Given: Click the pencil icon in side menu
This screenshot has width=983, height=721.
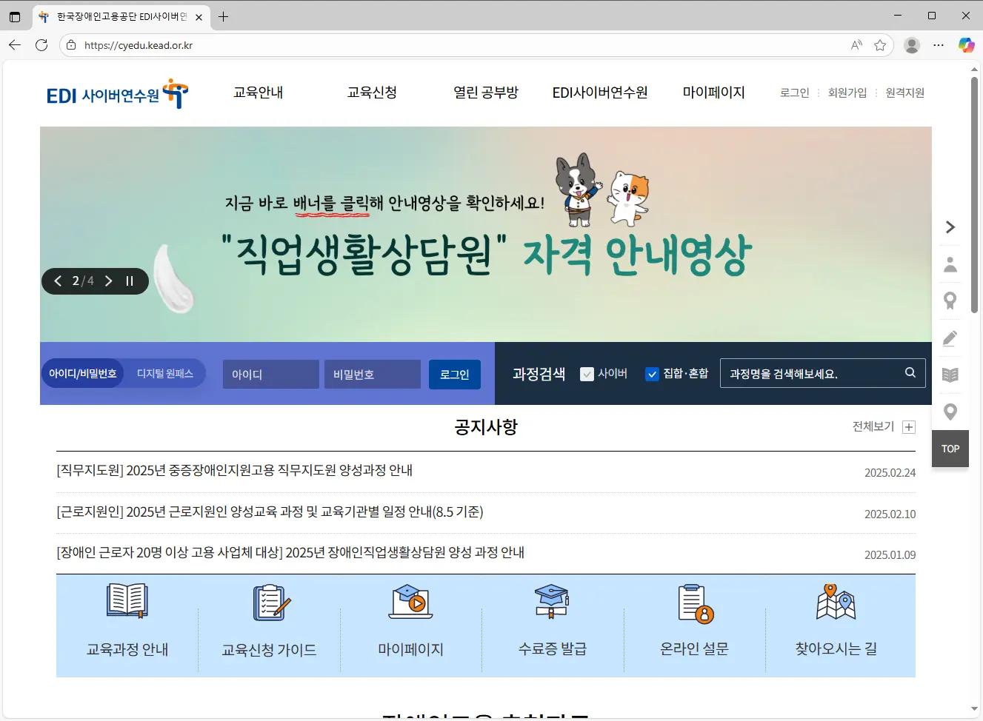Looking at the screenshot, I should point(950,338).
